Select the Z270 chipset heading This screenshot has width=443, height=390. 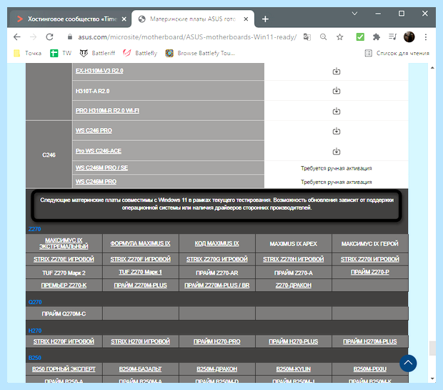(x=35, y=229)
